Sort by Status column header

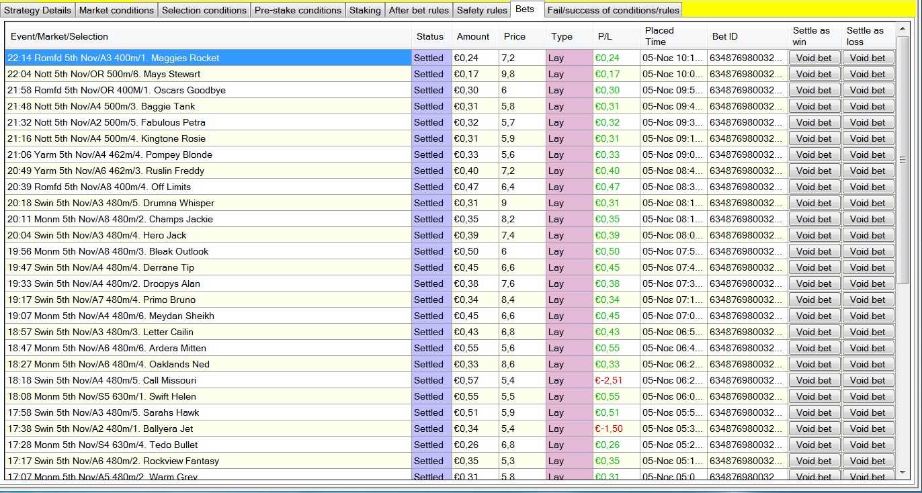pyautogui.click(x=431, y=36)
